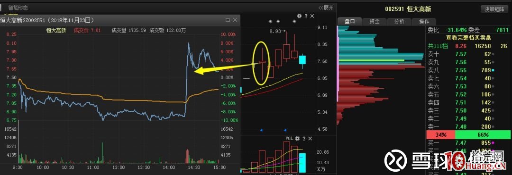Viewport: 512px width, 175px height.
Task: Click the right blue triangle marker below candles
Action: point(285,131)
